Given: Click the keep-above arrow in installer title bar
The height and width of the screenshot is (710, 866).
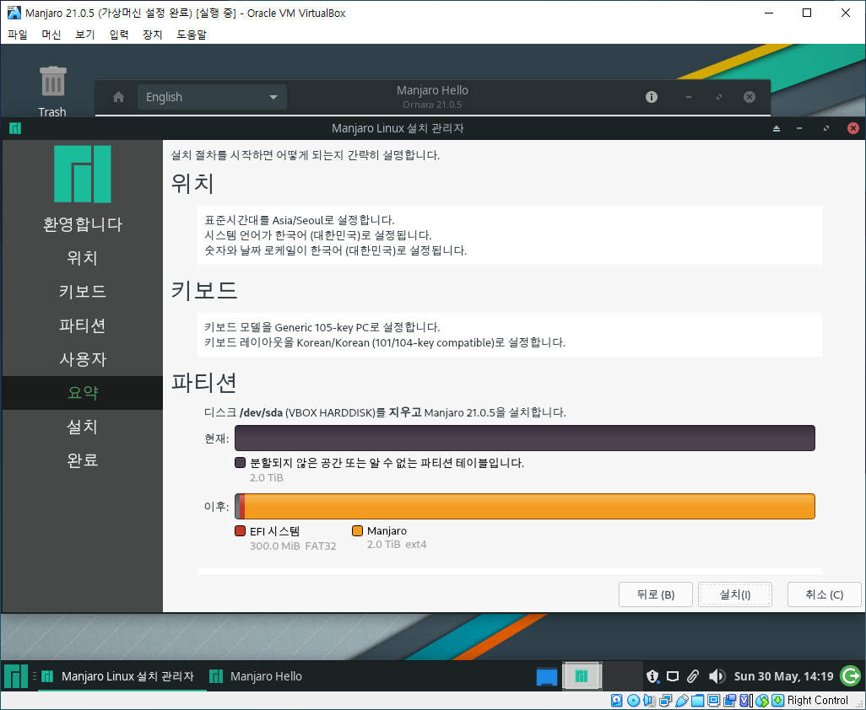Looking at the screenshot, I should (777, 128).
